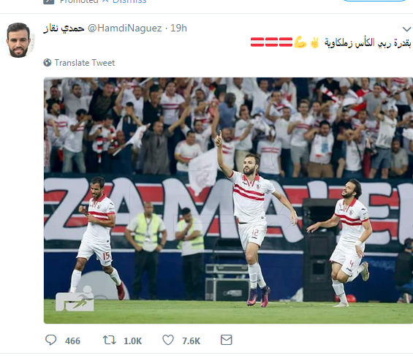The width and height of the screenshot is (413, 361).
Task: Click the globe icon beside Translate Tweet
Action: click(x=48, y=63)
